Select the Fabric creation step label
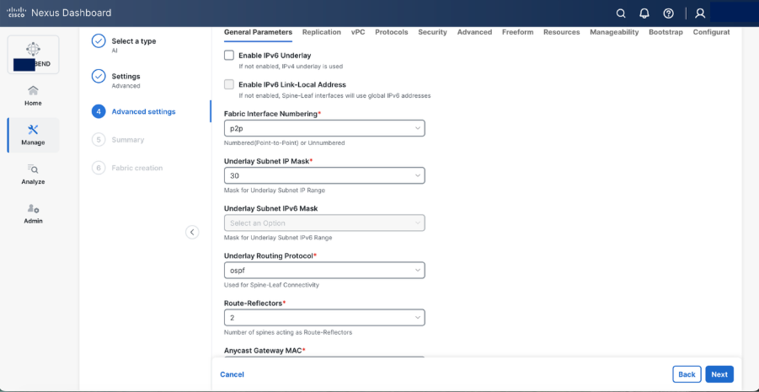The width and height of the screenshot is (759, 392). 137,168
